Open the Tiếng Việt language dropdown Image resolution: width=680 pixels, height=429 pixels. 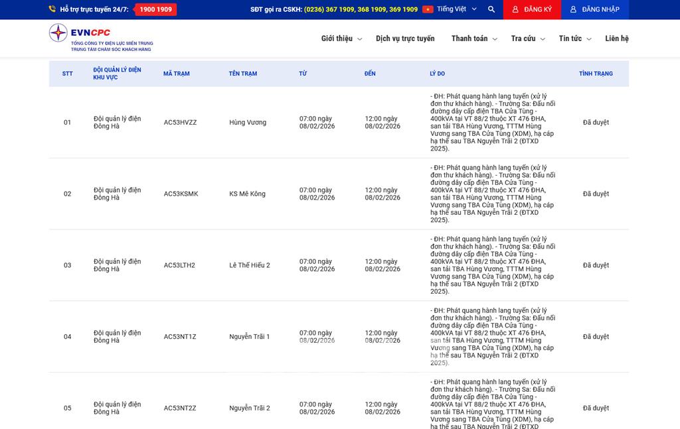click(x=456, y=9)
